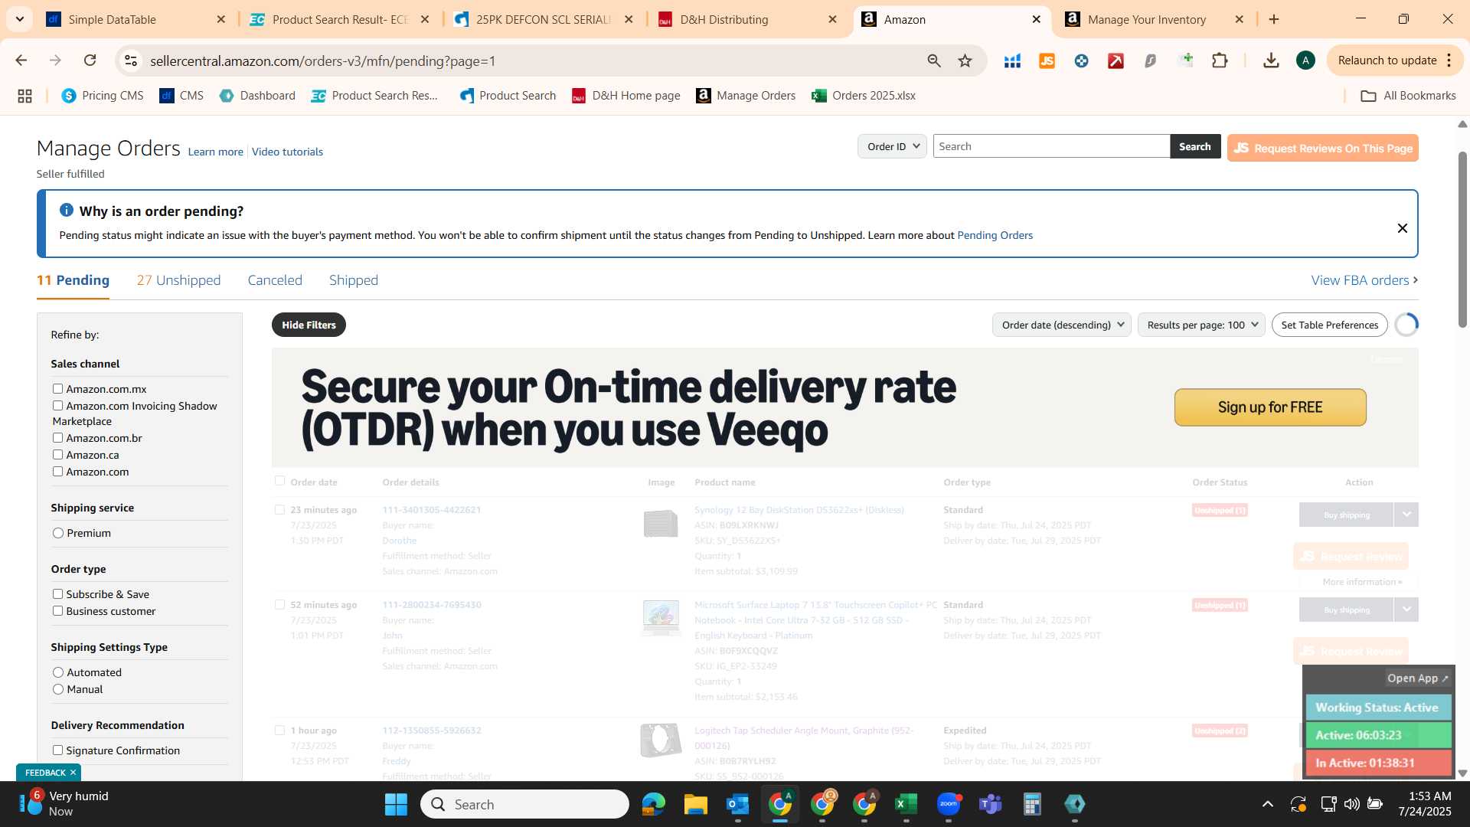Open the Downloads icon in the toolbar
Image resolution: width=1470 pixels, height=827 pixels.
[1271, 60]
